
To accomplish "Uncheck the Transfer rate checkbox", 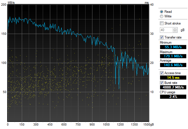I will click(x=162, y=37).
